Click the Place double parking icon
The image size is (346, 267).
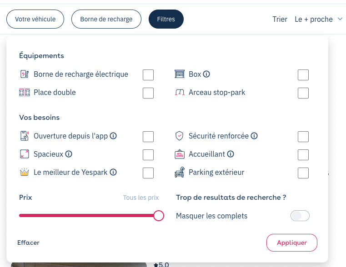coord(25,92)
